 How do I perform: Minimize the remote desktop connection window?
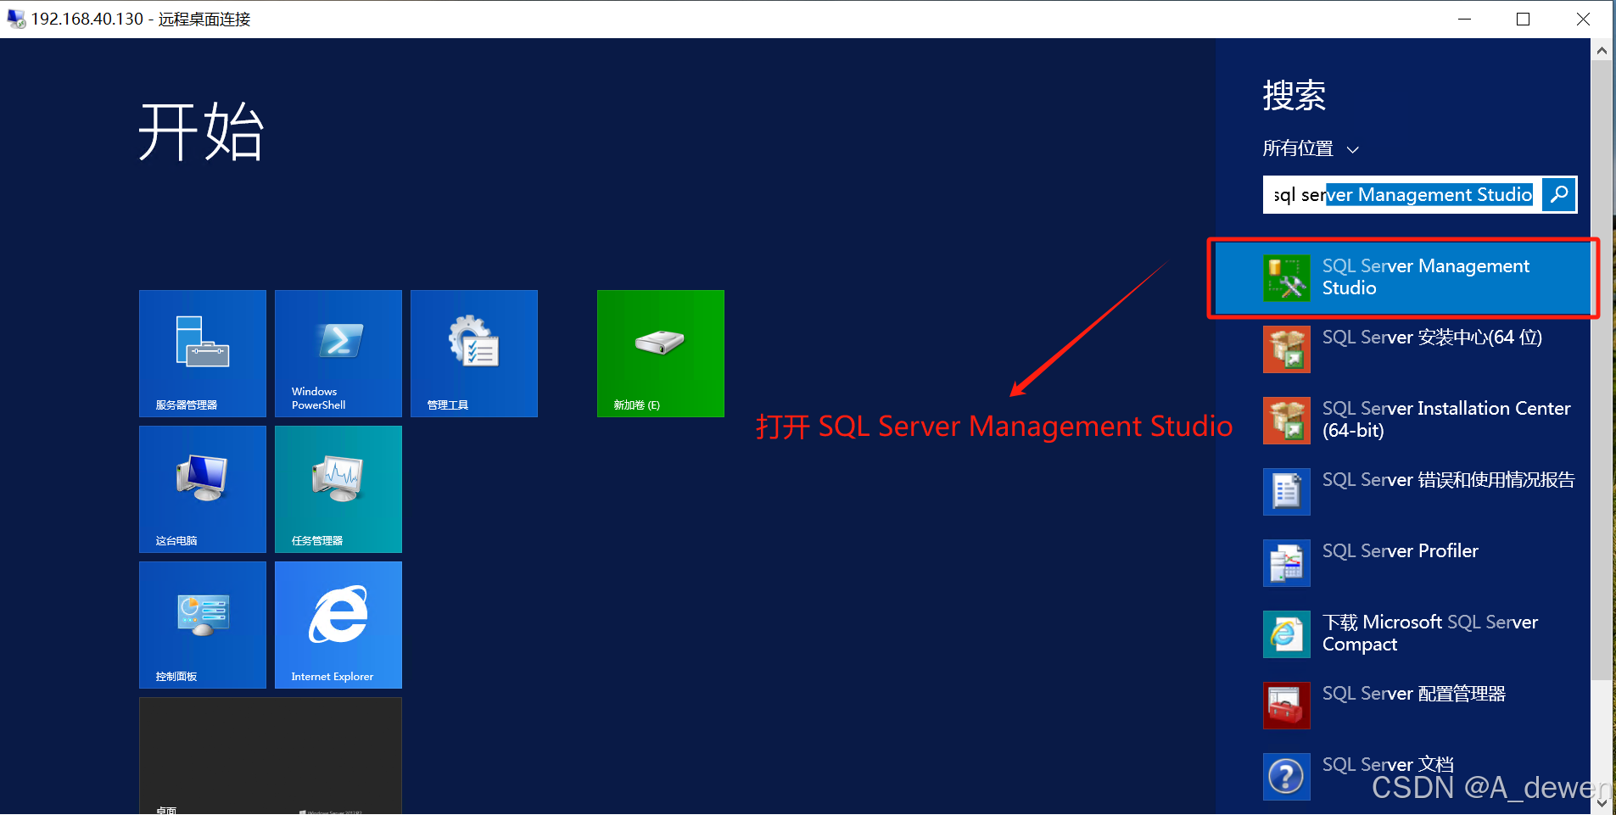pyautogui.click(x=1464, y=19)
